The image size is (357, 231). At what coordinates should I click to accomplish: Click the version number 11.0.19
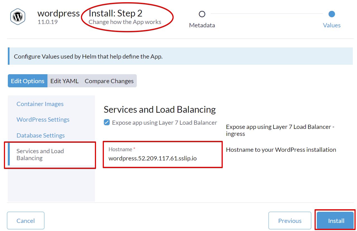click(x=48, y=22)
